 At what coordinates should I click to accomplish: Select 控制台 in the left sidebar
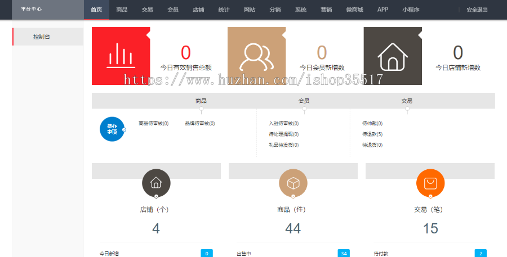(48, 37)
